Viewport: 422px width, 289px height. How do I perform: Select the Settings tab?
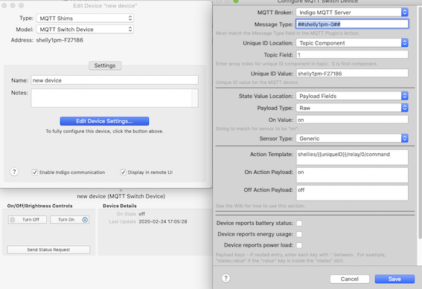click(105, 65)
